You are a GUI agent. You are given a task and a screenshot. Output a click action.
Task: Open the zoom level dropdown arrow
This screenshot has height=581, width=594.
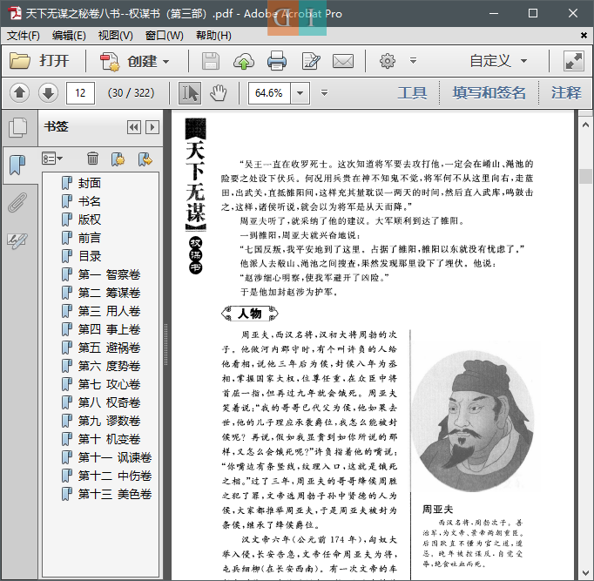tap(300, 93)
